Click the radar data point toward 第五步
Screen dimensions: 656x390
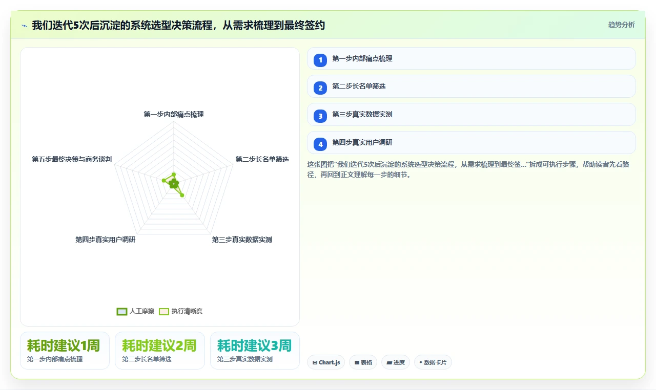click(163, 180)
